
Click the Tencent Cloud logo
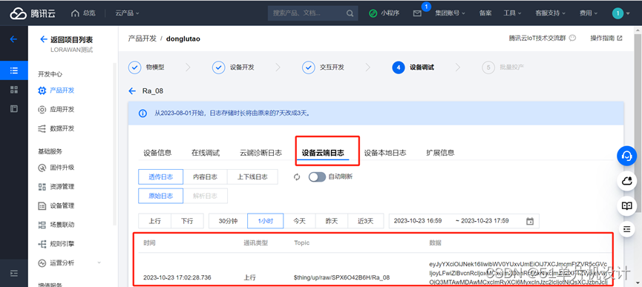[x=33, y=13]
